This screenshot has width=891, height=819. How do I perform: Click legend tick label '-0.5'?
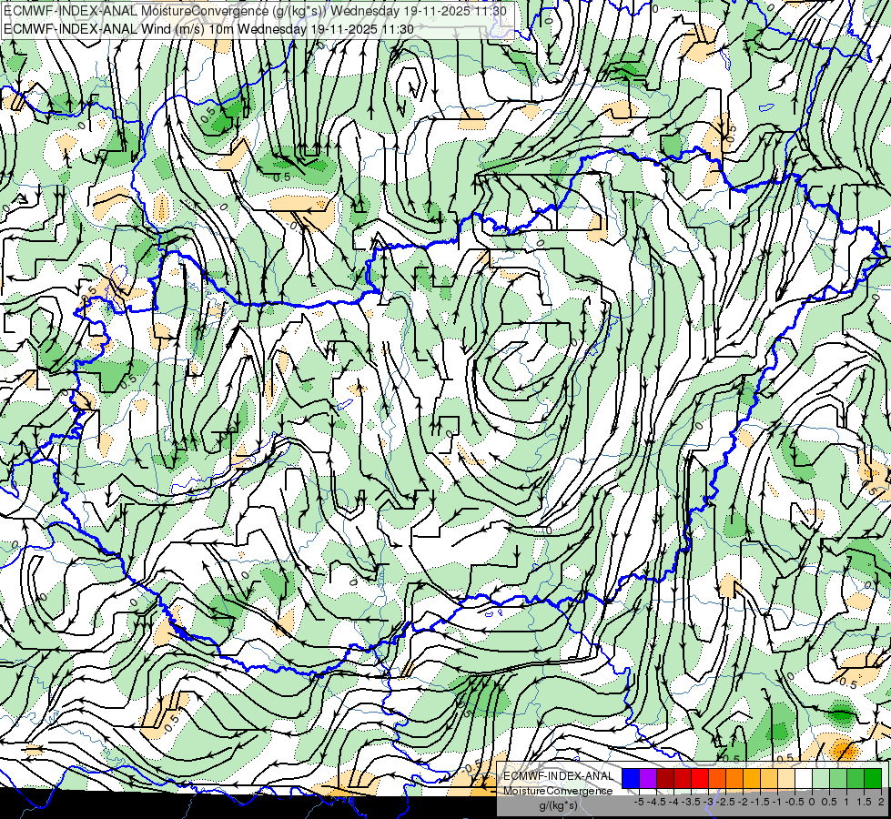(x=795, y=802)
